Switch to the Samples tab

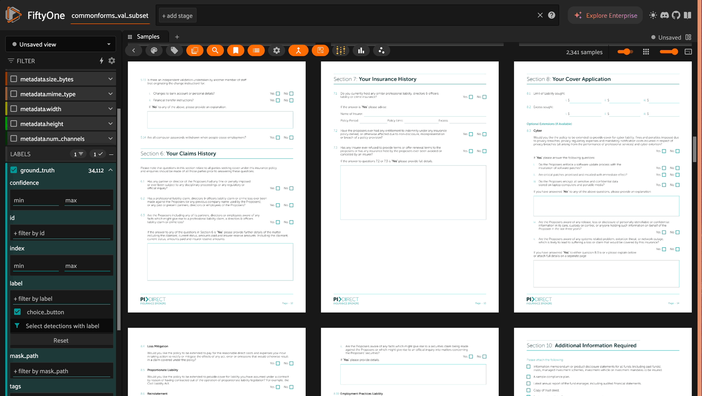click(x=148, y=37)
